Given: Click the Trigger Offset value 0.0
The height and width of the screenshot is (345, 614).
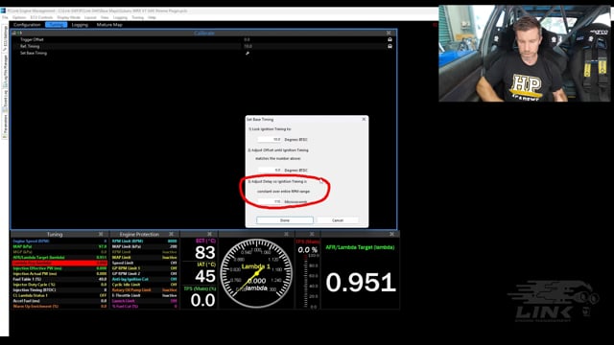Looking at the screenshot, I should (x=247, y=39).
